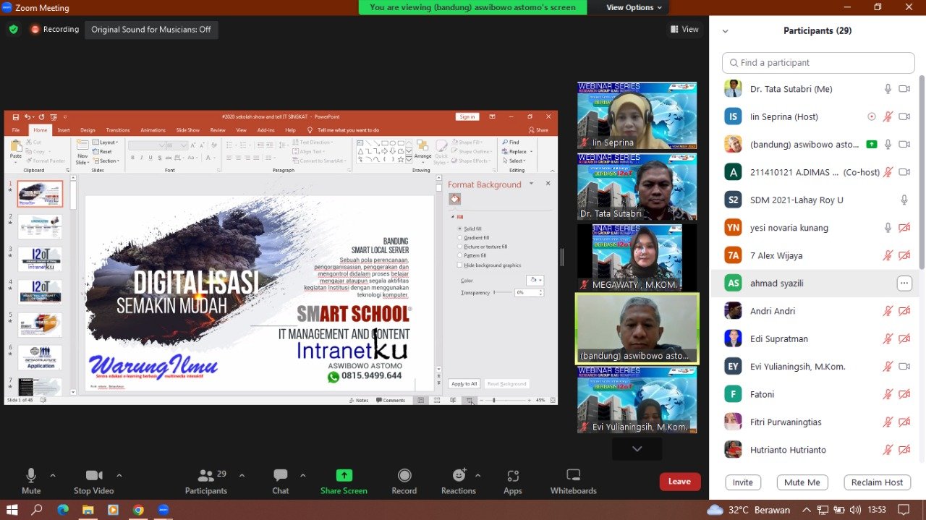
Task: Expand the arrow beside Chat button
Action: coord(303,475)
